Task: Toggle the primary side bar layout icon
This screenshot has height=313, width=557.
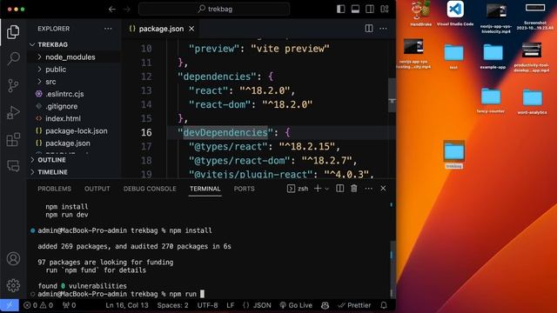Action: click(340, 9)
